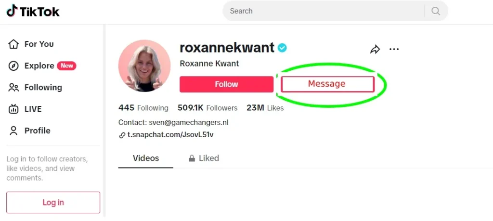Open the LIVE TV icon
The image size is (493, 221).
click(13, 109)
